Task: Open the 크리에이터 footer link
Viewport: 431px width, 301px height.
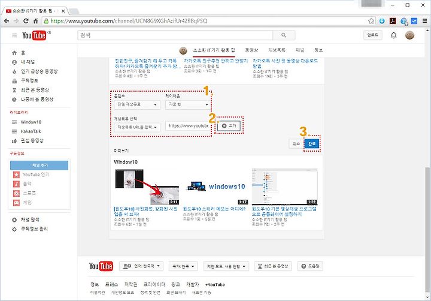Action: click(x=154, y=284)
